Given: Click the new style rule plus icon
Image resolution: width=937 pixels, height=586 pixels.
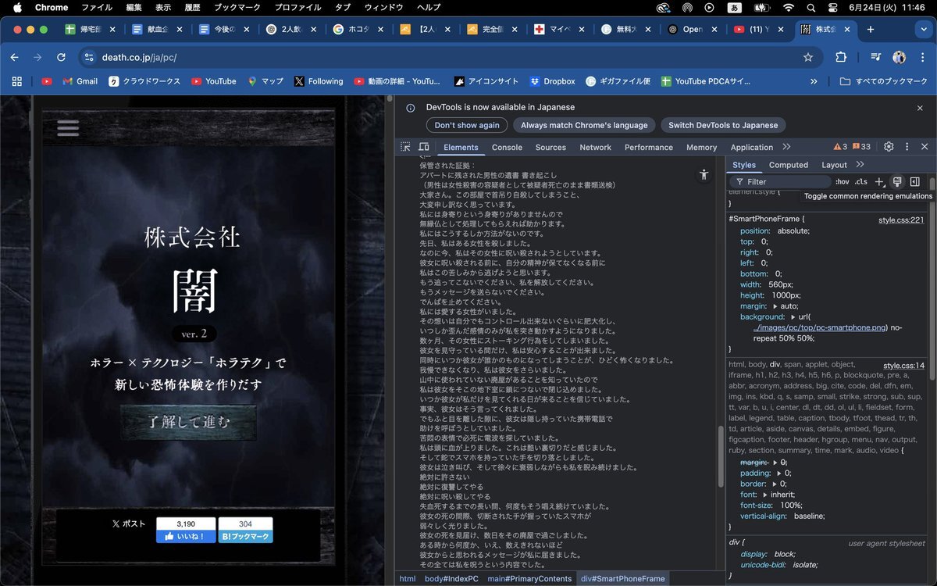Looking at the screenshot, I should [x=880, y=181].
